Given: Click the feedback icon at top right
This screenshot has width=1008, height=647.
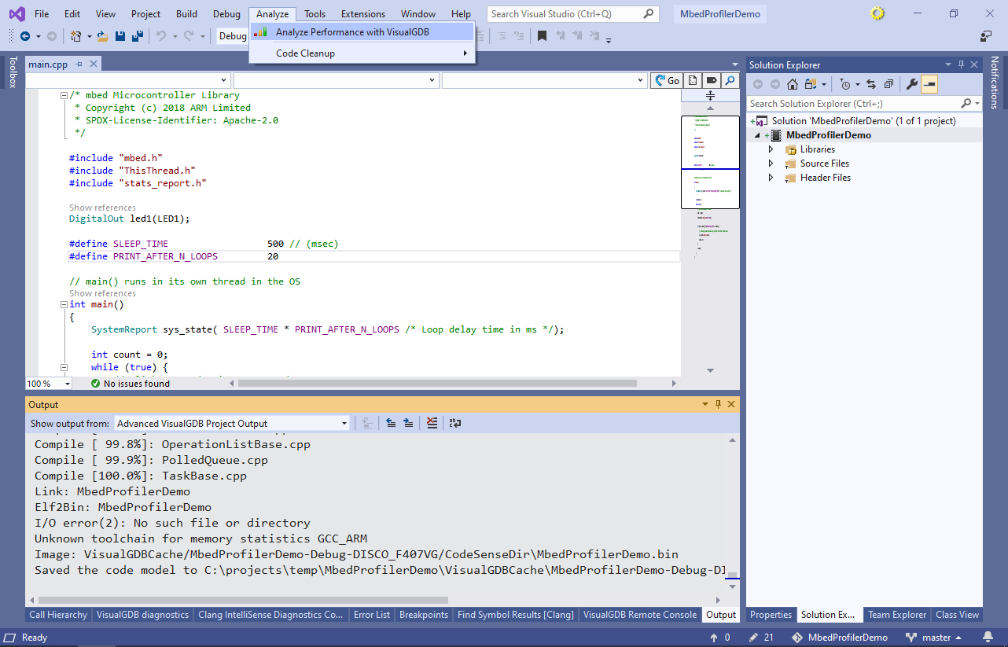Looking at the screenshot, I should [986, 36].
